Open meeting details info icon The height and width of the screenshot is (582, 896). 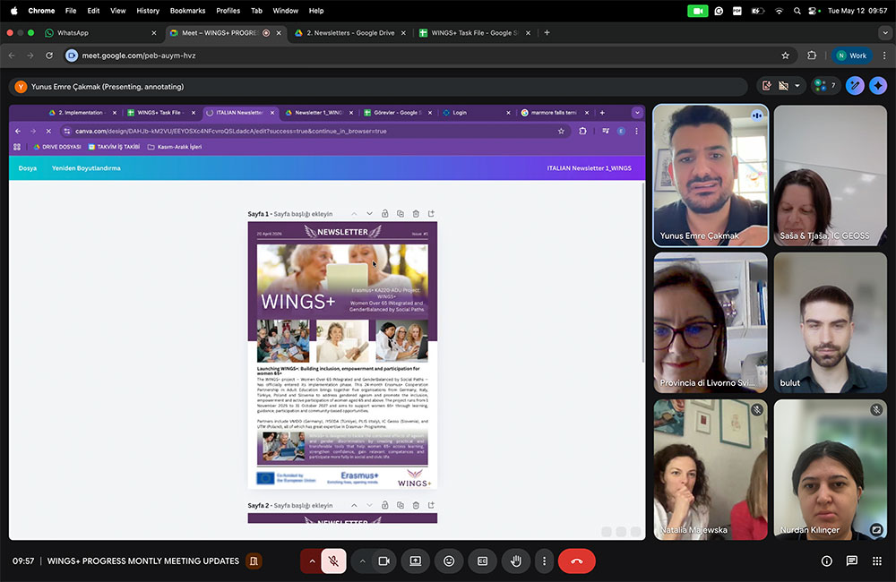coord(826,561)
